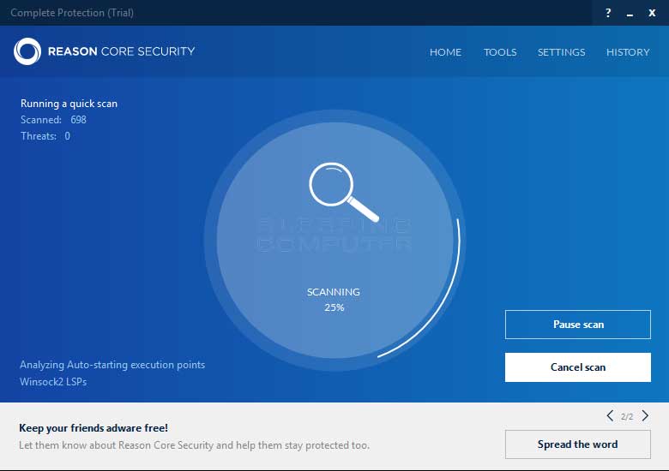Click the 'Keep your friends adware free!' heading

(93, 428)
